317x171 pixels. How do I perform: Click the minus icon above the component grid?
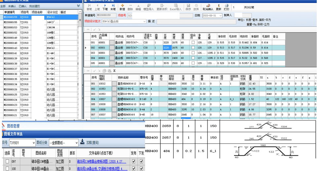pyautogui.click(x=88, y=29)
